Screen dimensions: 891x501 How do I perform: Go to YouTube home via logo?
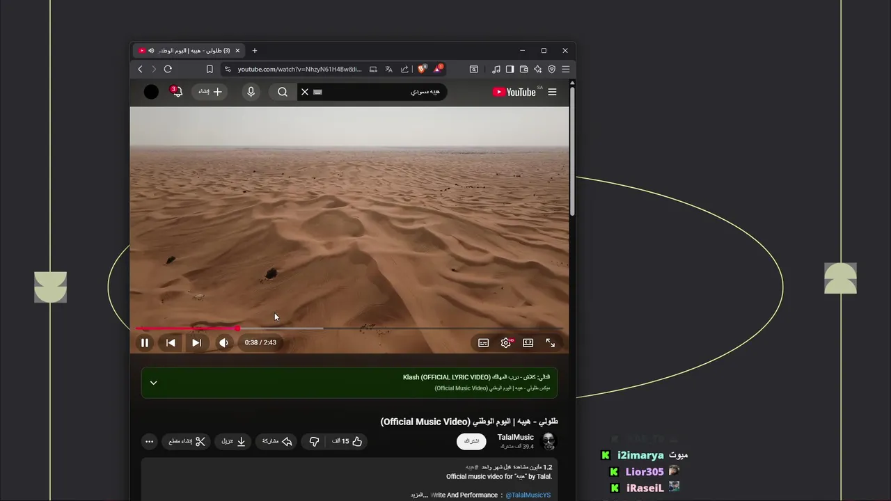[514, 92]
